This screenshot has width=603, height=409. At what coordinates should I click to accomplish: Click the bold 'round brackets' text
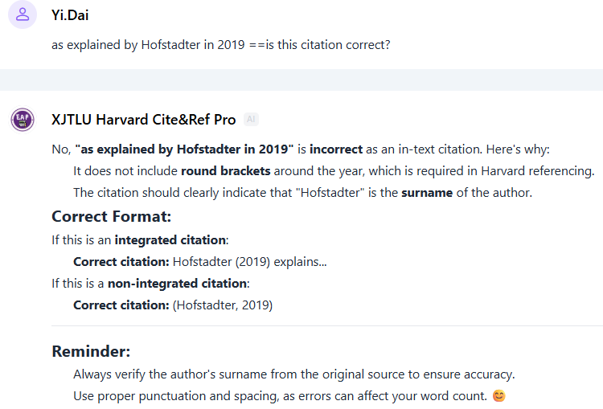pyautogui.click(x=215, y=170)
